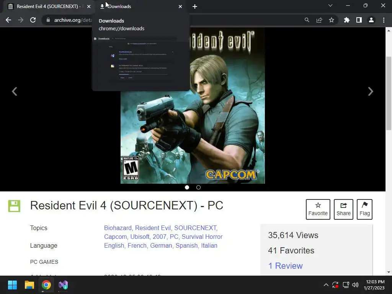Click the Share button for this item

[343, 209]
